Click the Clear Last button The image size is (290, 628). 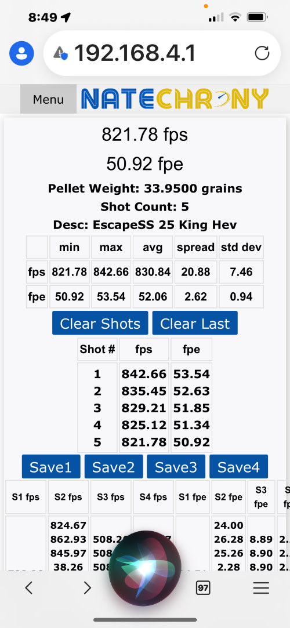(195, 323)
